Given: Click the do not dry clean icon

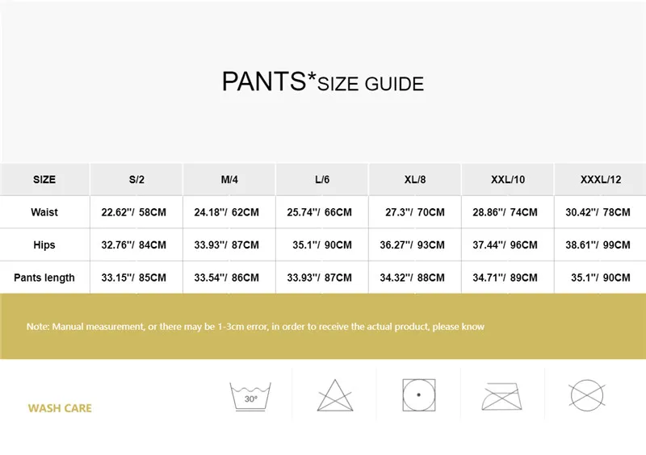Looking at the screenshot, I should click(x=587, y=395).
